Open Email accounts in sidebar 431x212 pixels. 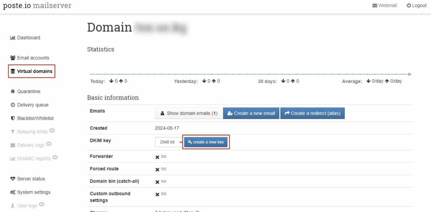click(x=30, y=58)
